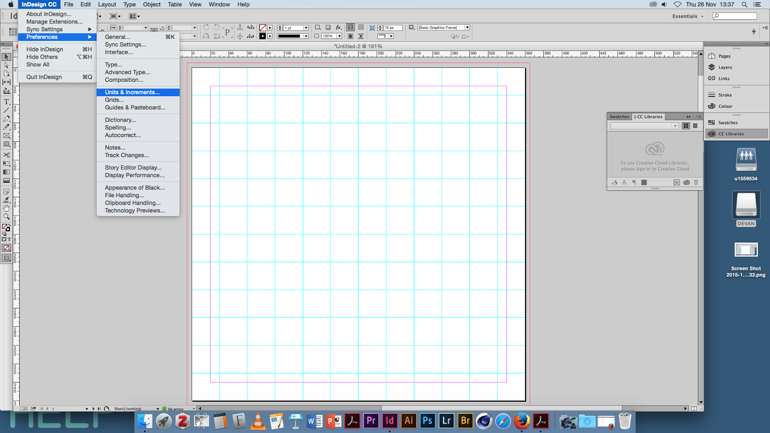Open DEVAN drive on desktop

pyautogui.click(x=746, y=209)
